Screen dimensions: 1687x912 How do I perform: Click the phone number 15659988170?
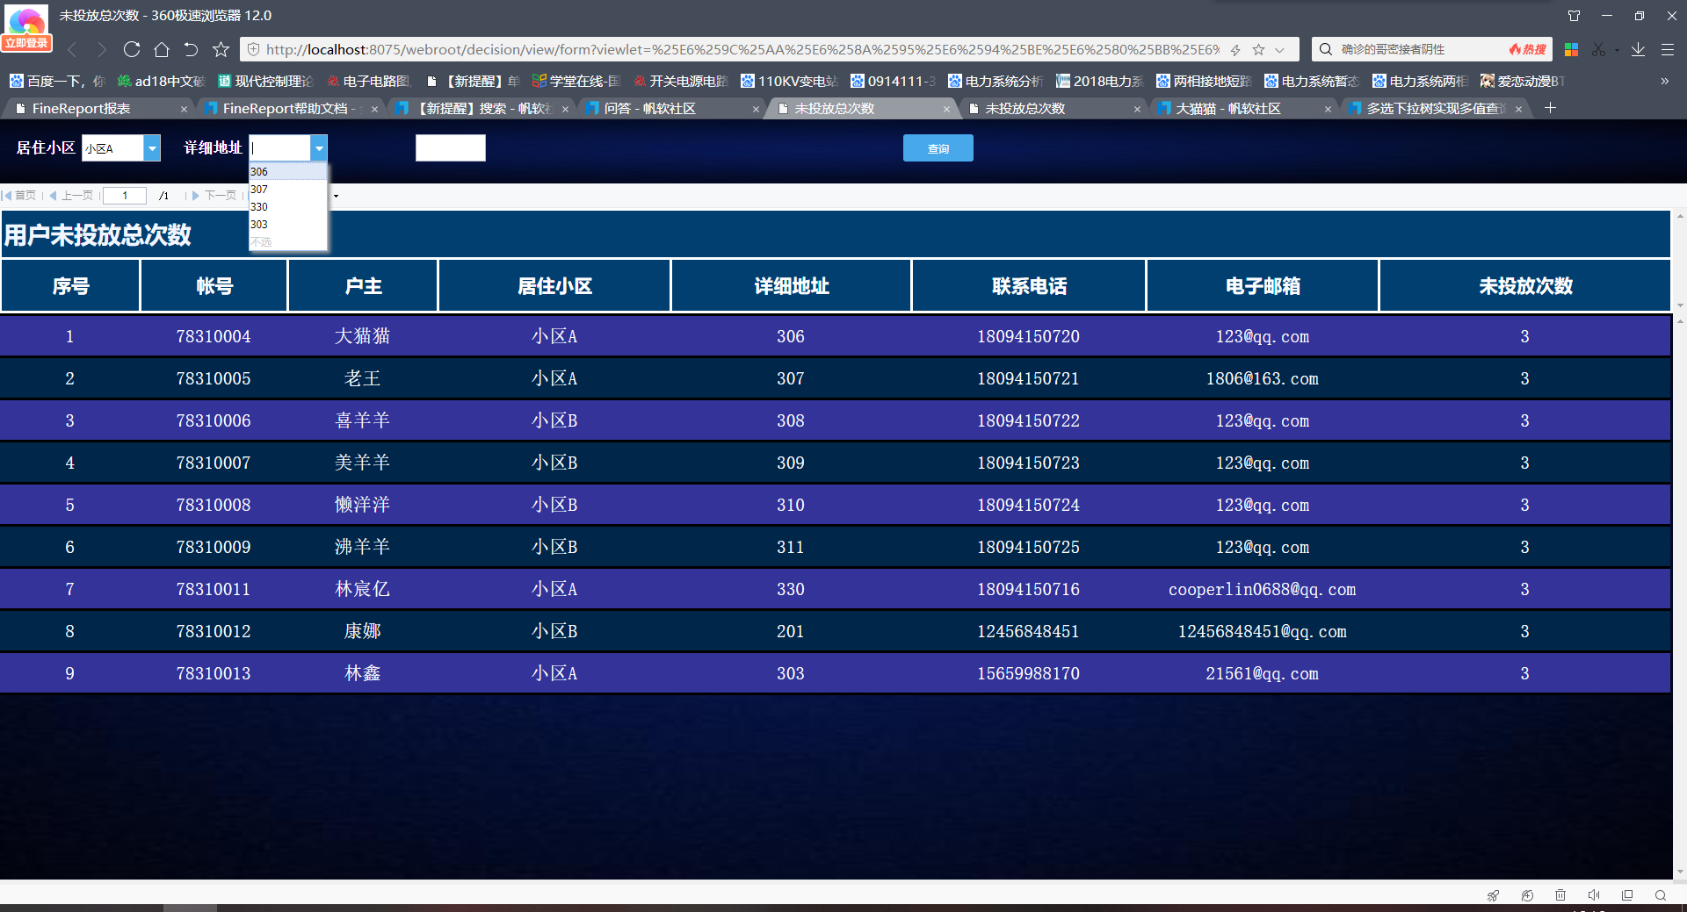[1028, 673]
